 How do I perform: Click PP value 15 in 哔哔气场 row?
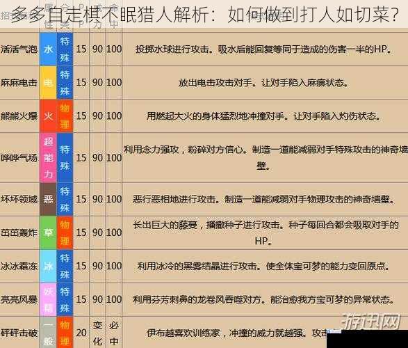(81, 157)
